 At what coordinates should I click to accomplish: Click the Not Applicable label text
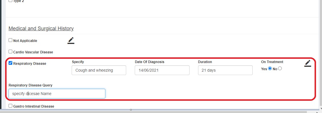pyautogui.click(x=25, y=41)
